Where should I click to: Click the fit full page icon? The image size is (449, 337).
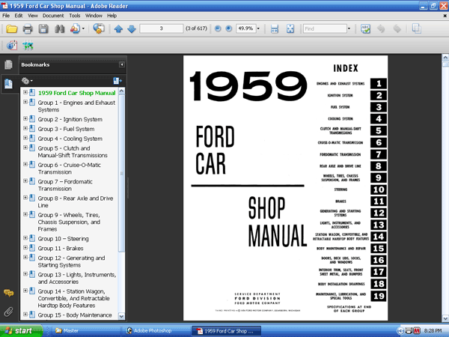point(290,28)
